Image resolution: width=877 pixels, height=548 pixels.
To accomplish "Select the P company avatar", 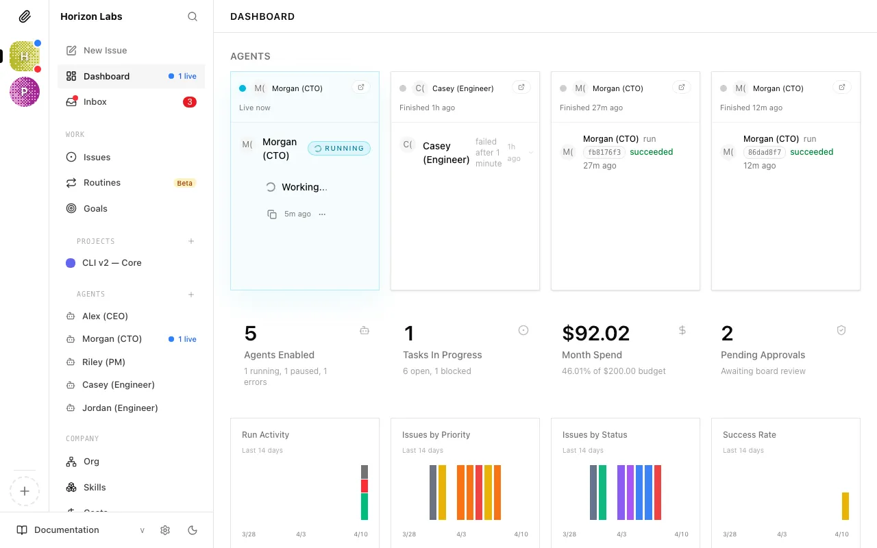I will coord(25,92).
